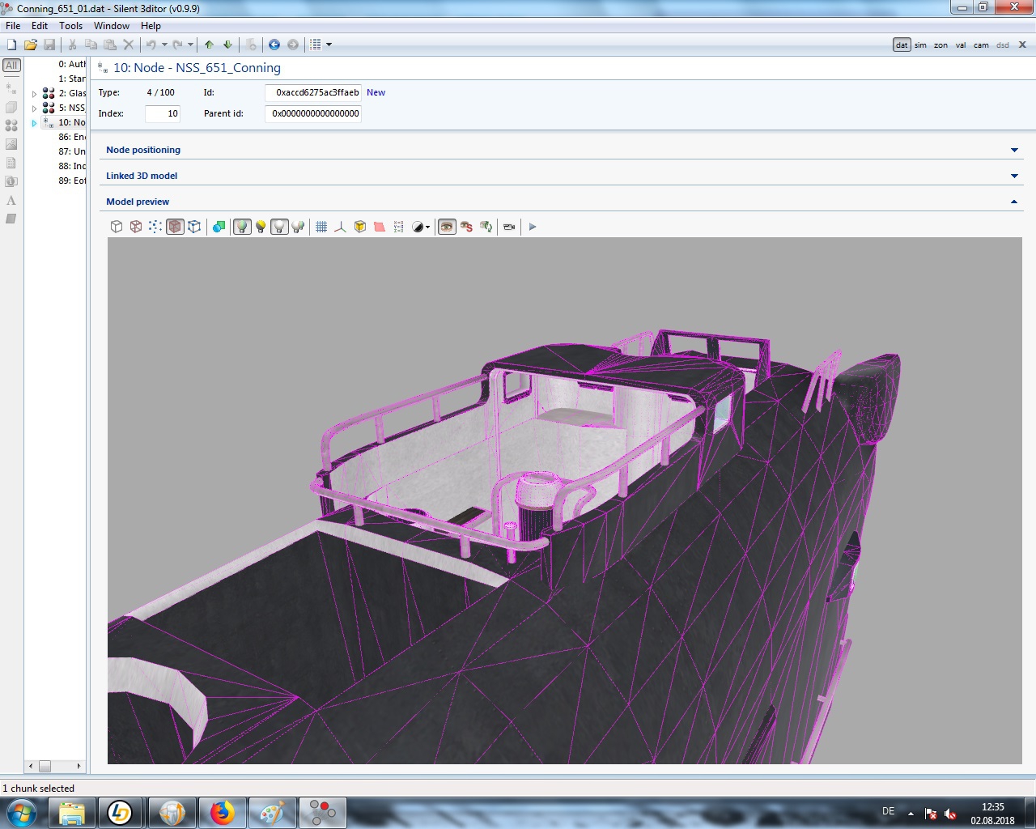Toggle the pressed textured cube display mode

175,227
